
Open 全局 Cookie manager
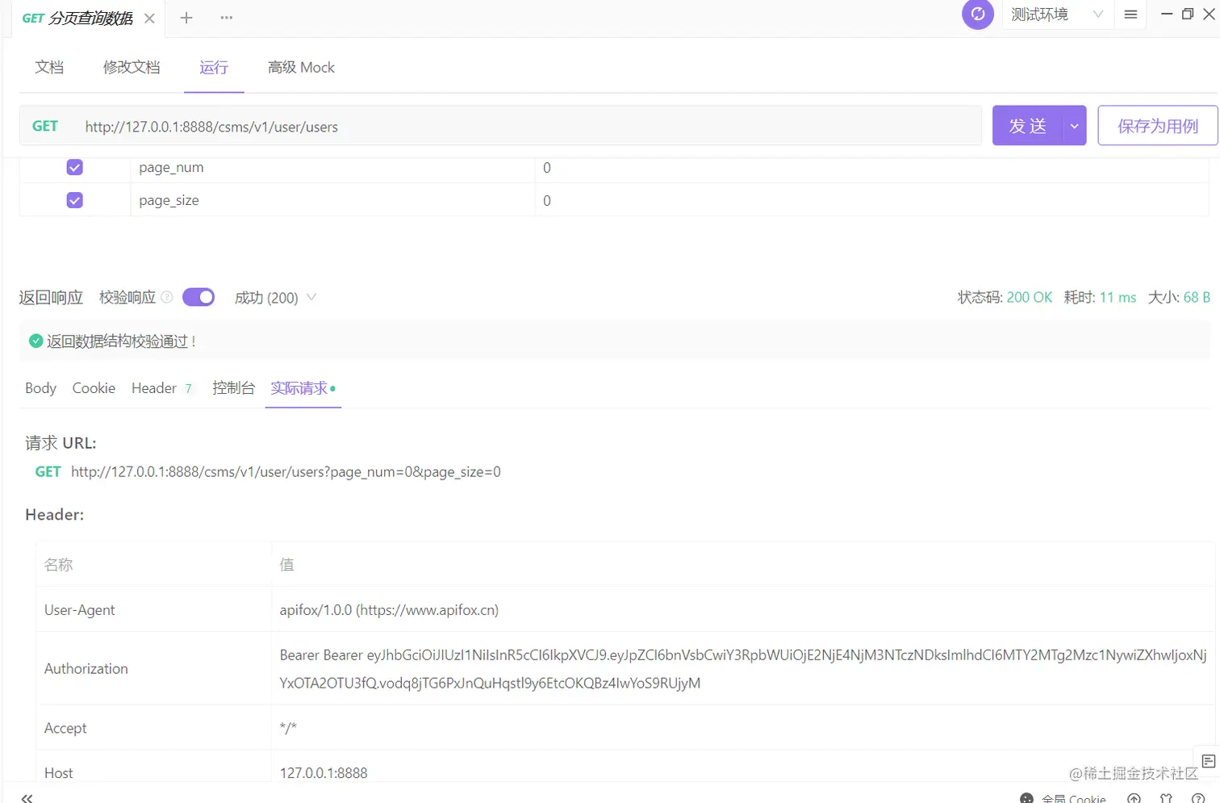point(1063,797)
